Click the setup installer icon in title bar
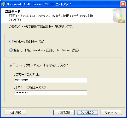 [3, 4]
